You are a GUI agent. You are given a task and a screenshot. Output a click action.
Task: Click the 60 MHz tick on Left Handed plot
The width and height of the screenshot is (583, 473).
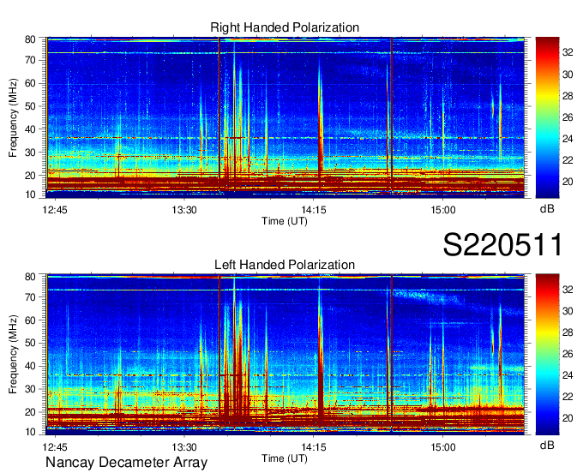[x=31, y=320]
